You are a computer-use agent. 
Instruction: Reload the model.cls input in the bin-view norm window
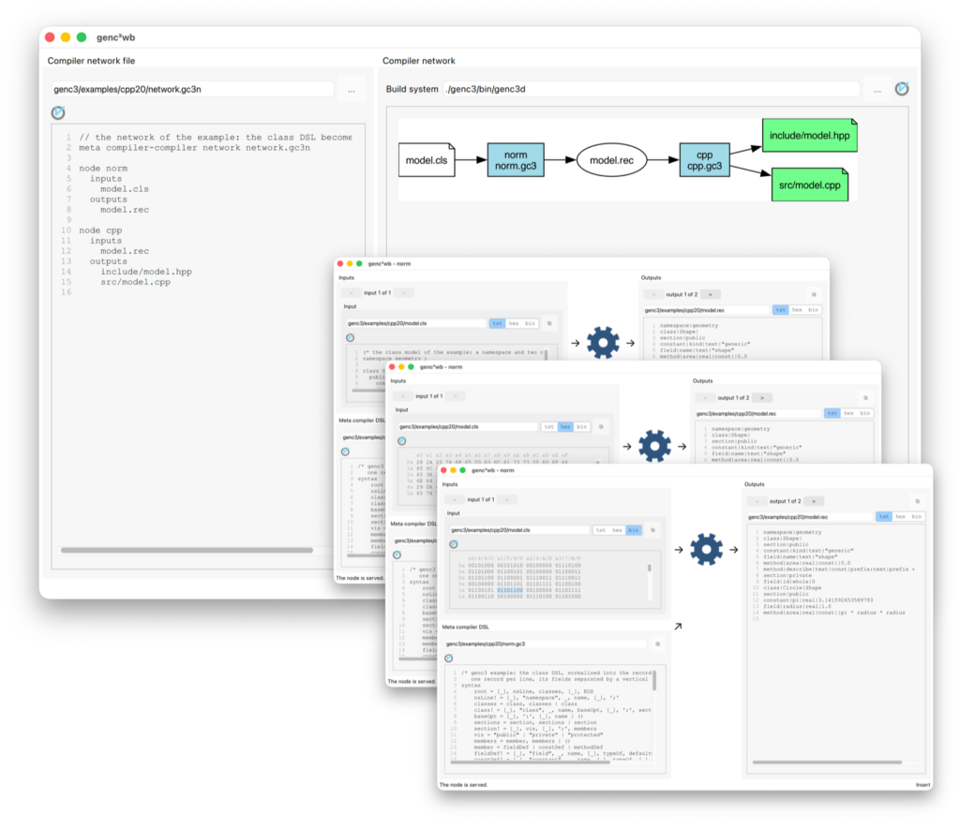click(454, 544)
